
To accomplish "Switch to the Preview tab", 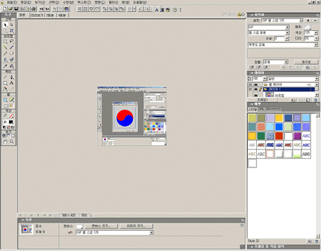I will [37, 15].
